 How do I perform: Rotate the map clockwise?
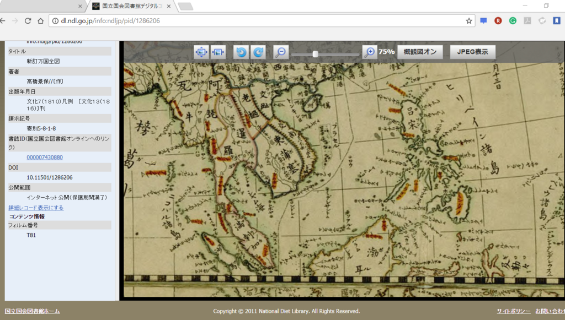[258, 52]
